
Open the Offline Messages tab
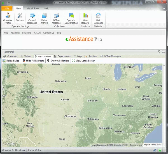coord(111,56)
